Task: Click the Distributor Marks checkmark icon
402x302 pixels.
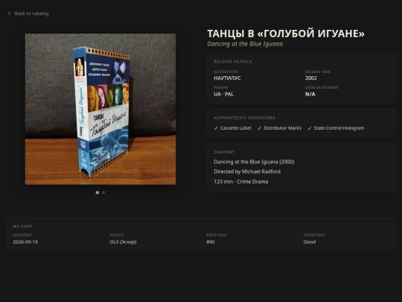Action: click(x=260, y=128)
